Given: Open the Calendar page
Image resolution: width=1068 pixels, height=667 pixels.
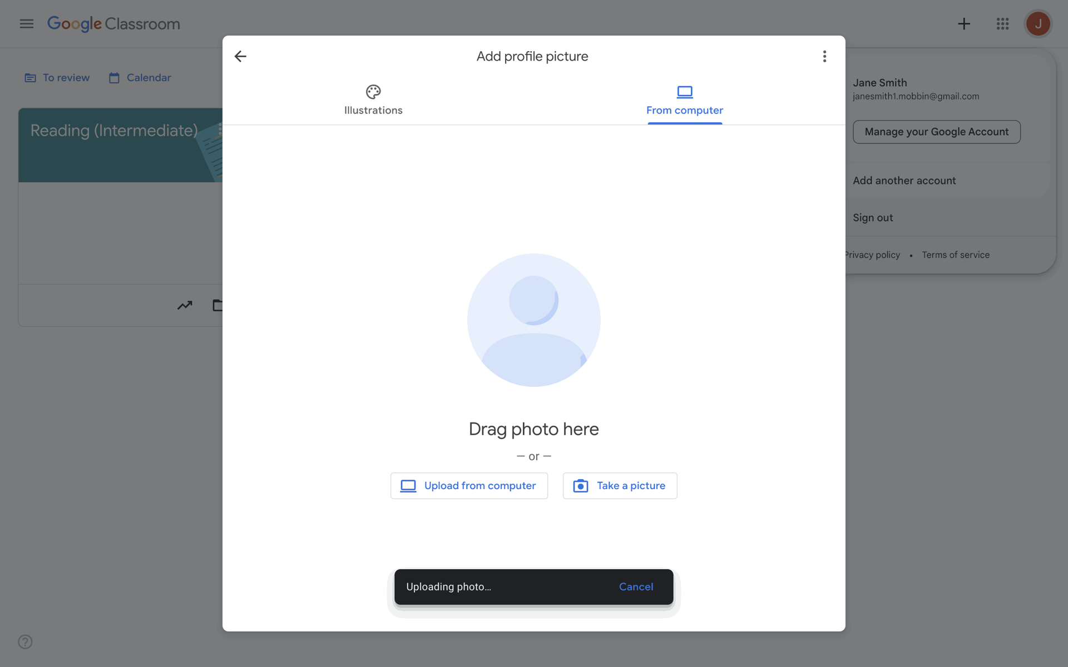Looking at the screenshot, I should click(x=140, y=78).
